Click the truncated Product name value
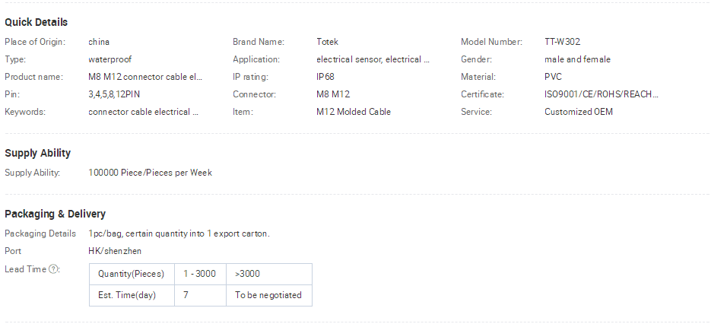Screen dimensions: 711x324 (x=145, y=77)
